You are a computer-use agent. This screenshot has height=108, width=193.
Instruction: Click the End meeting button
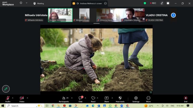[186, 99]
